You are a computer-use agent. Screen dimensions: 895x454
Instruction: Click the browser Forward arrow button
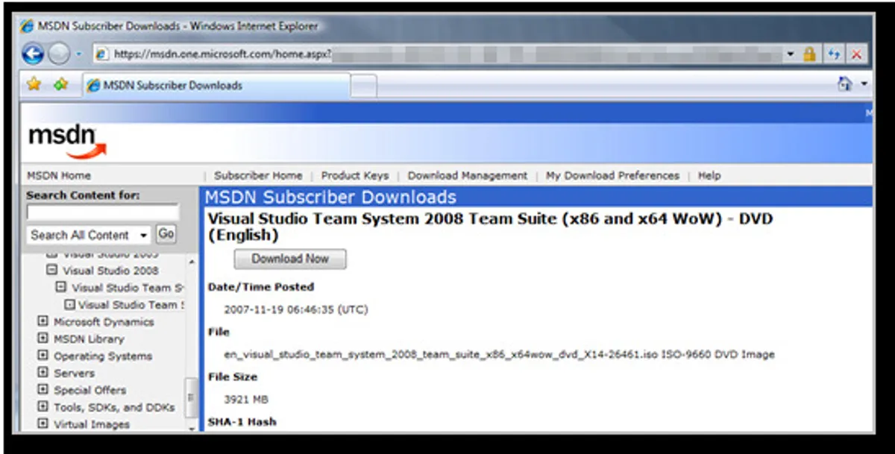58,54
